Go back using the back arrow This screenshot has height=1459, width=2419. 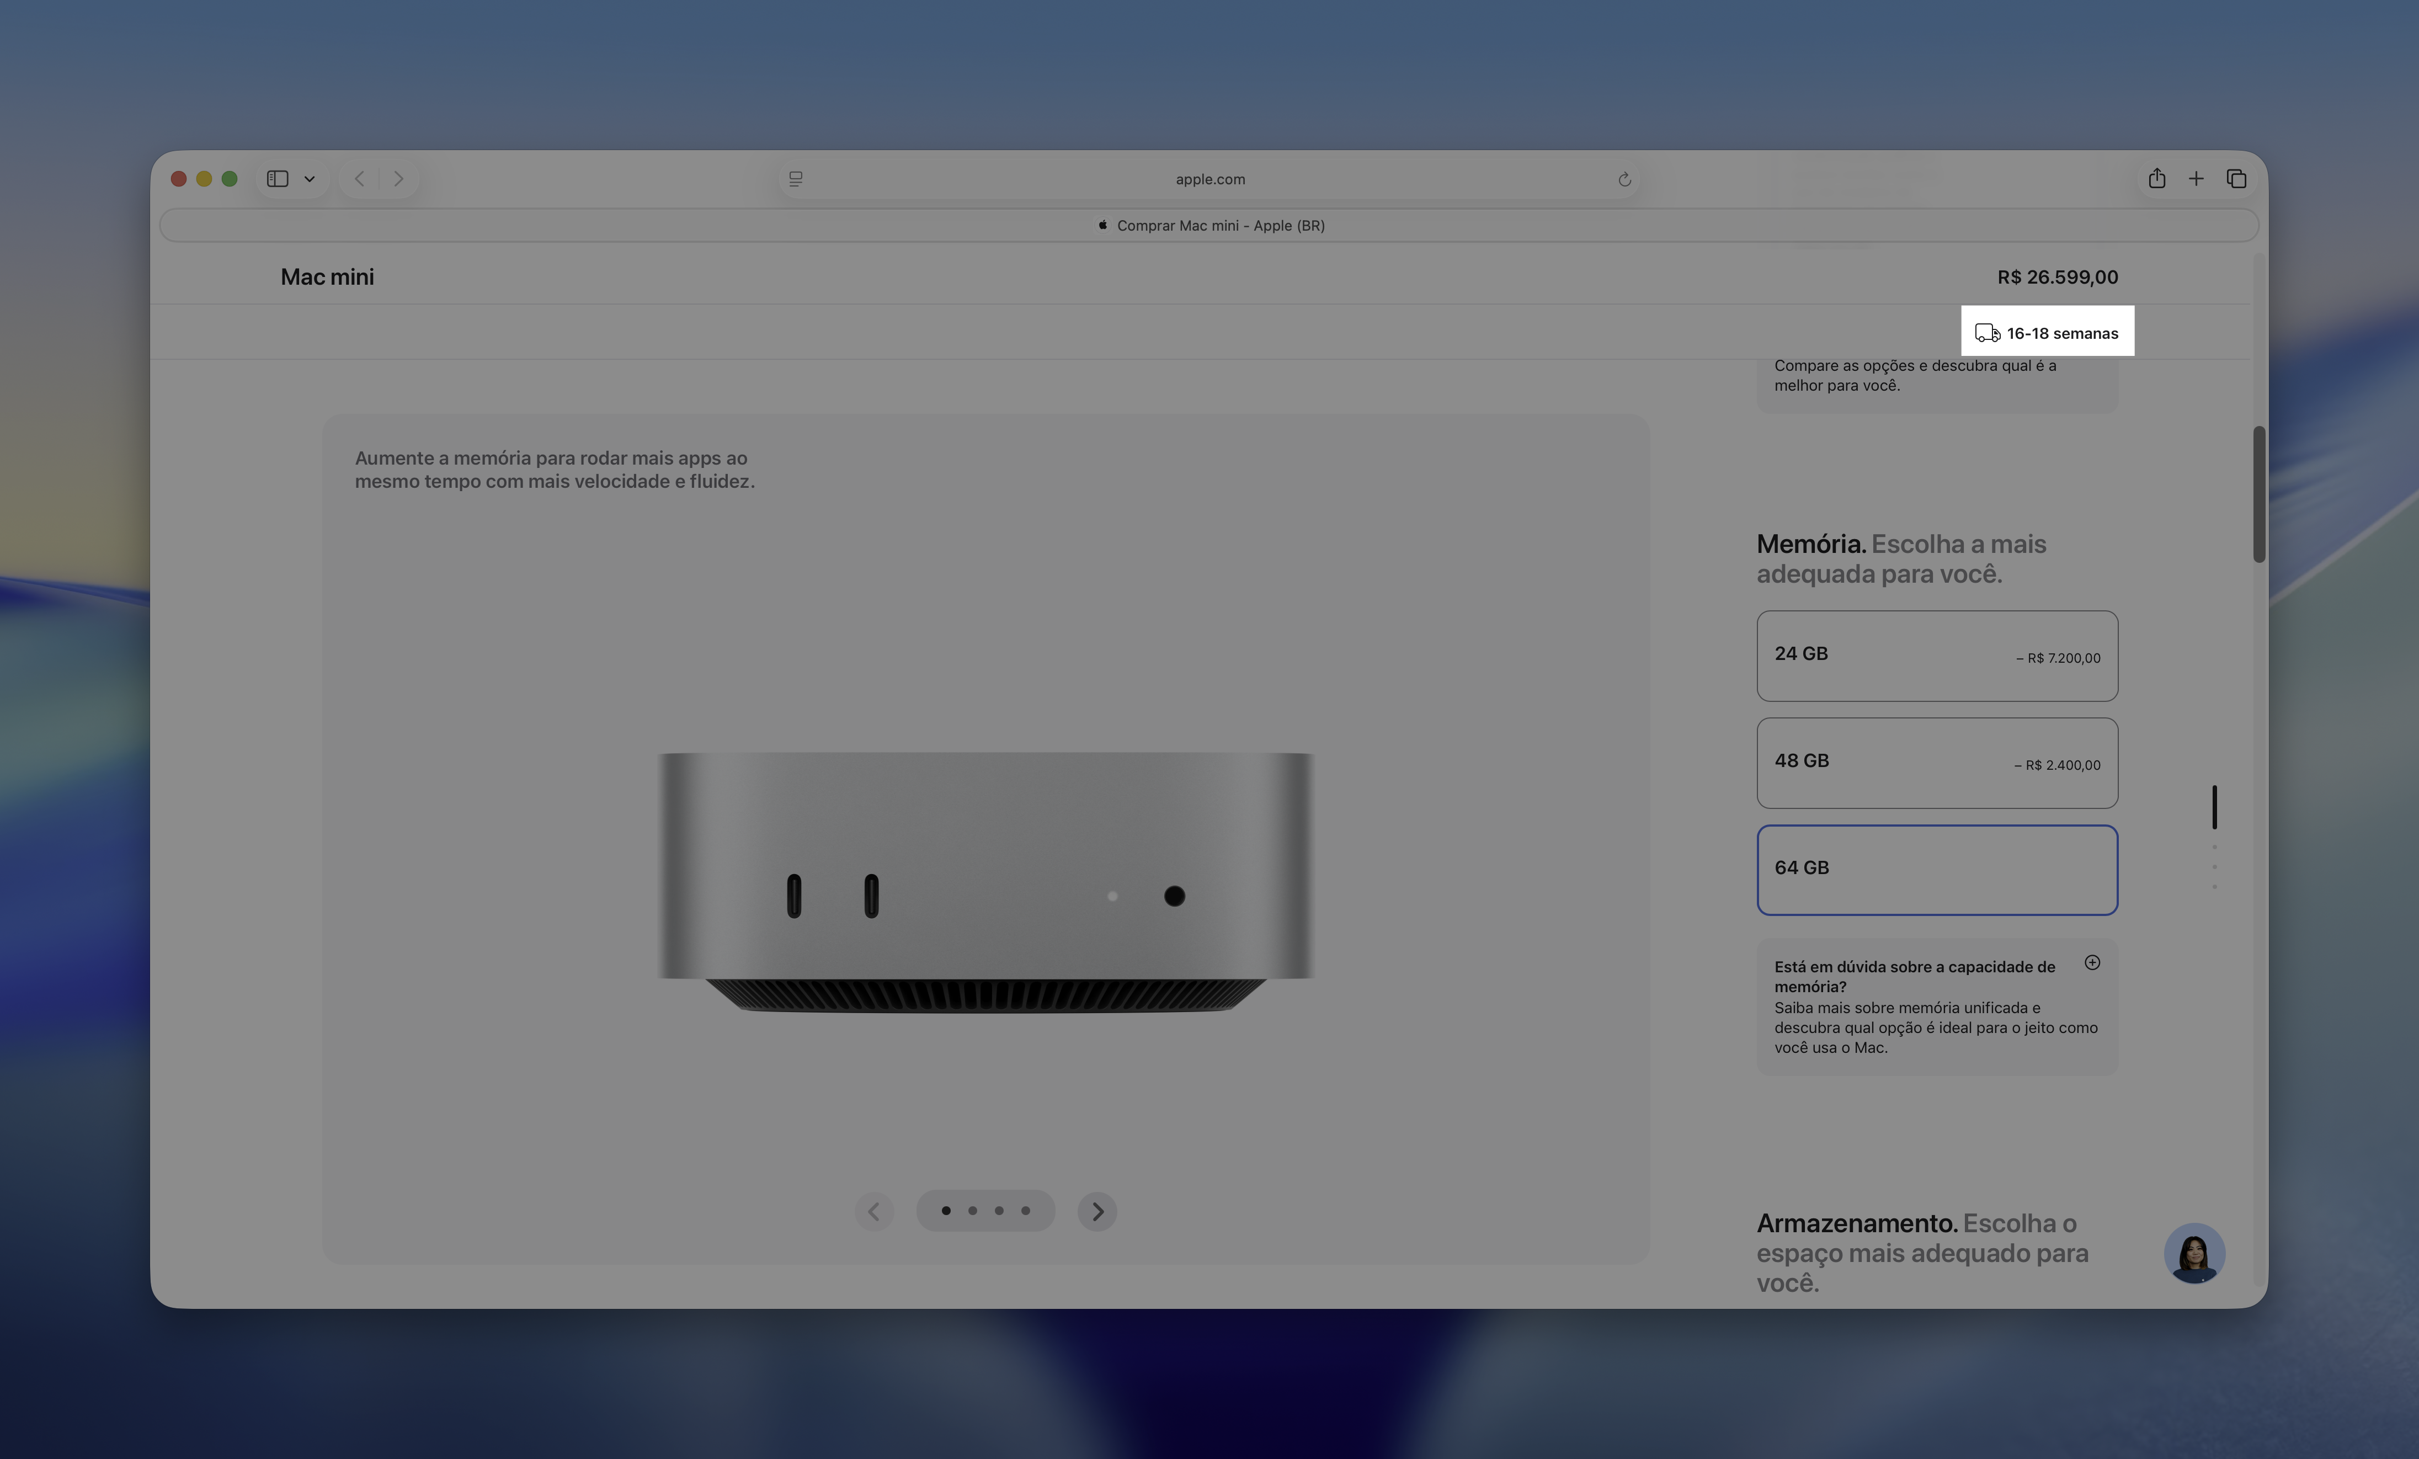(360, 179)
